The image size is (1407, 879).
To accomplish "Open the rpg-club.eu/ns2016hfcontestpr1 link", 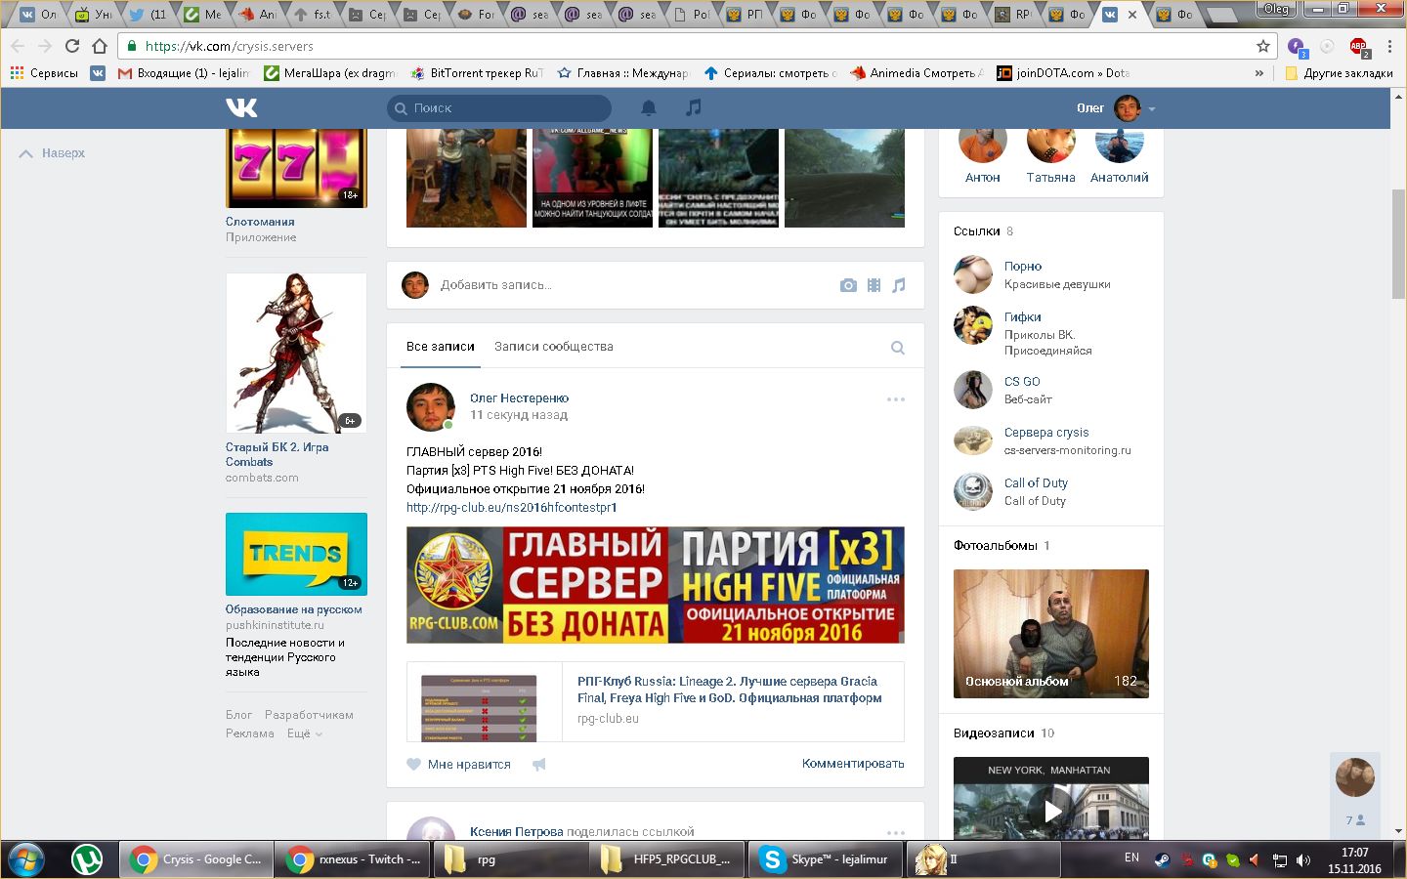I will [x=512, y=508].
